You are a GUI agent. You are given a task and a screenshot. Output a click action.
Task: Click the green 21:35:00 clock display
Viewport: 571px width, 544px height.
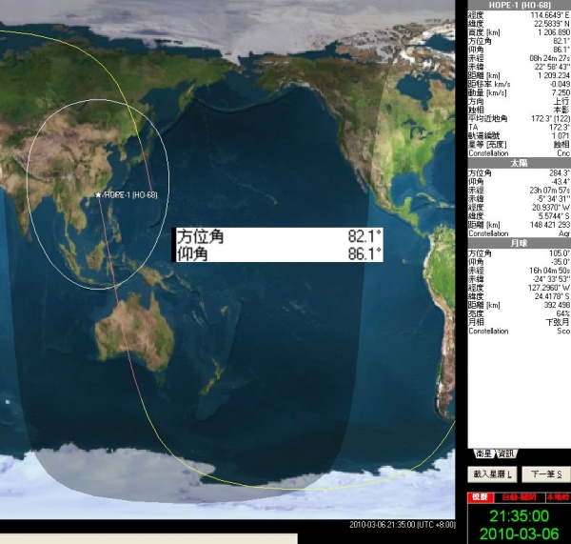click(519, 514)
